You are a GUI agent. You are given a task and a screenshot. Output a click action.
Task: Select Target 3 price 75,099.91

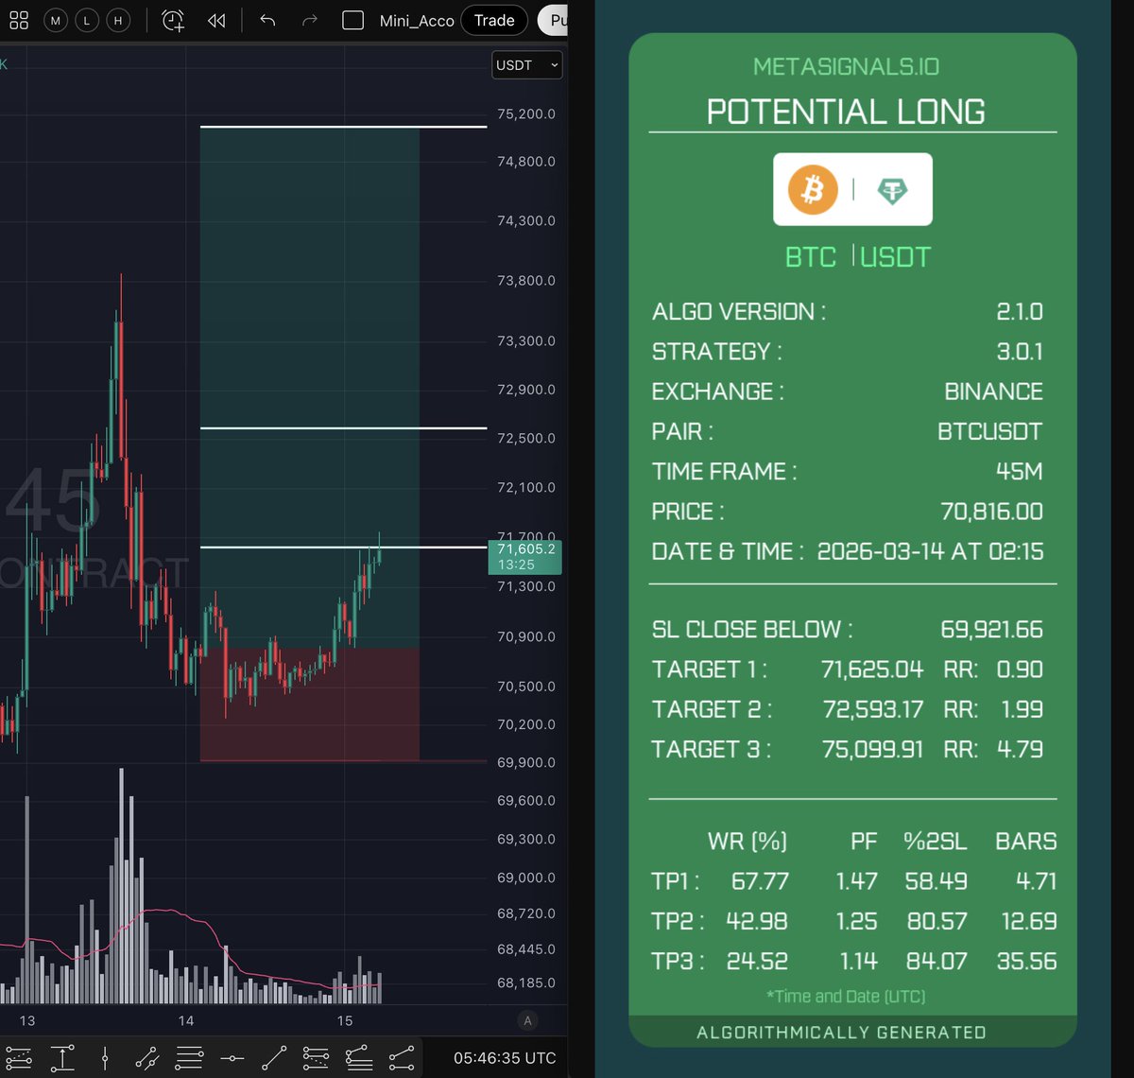tap(872, 749)
